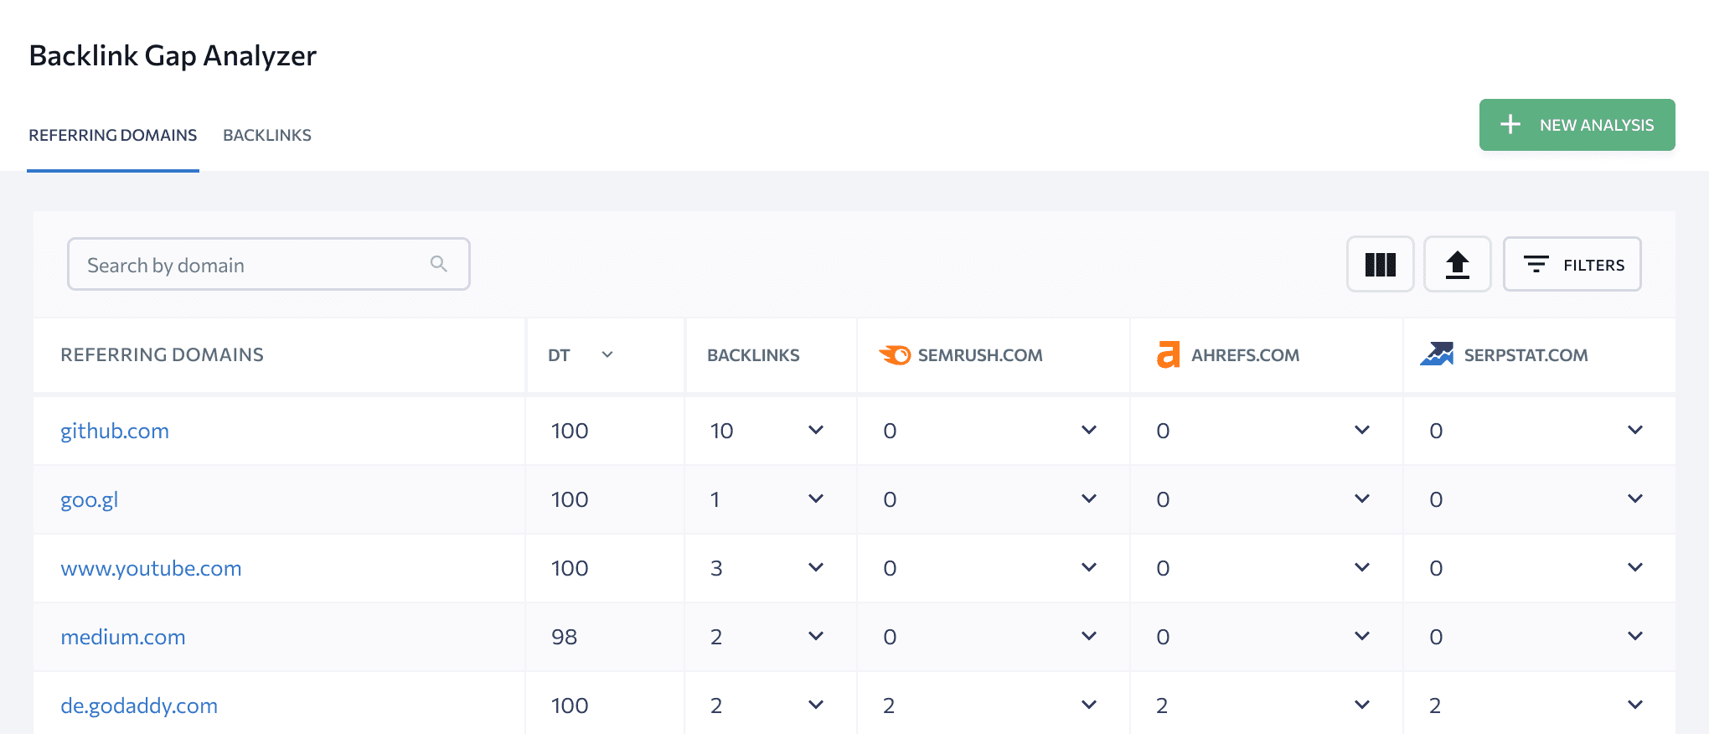Click the Ahrefs logo in column header
This screenshot has width=1709, height=734.
[x=1169, y=355]
